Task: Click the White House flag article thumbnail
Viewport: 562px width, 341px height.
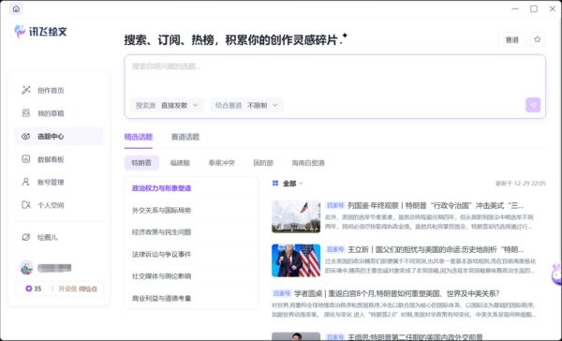Action: 296,216
